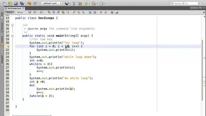
Task: Click the Shift Line Right icon
Action: [x=95, y=12]
